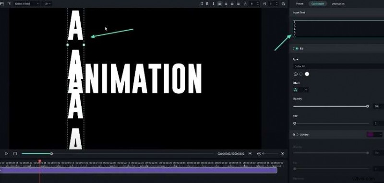Click the text box's bottom-right selection handle
The image size is (384, 183).
[x=84, y=45]
